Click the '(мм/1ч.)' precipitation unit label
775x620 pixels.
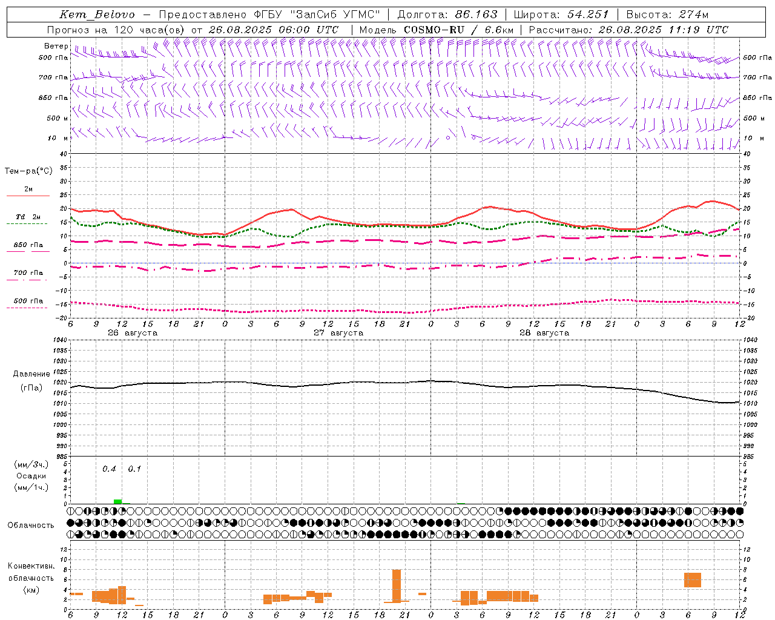point(31,487)
